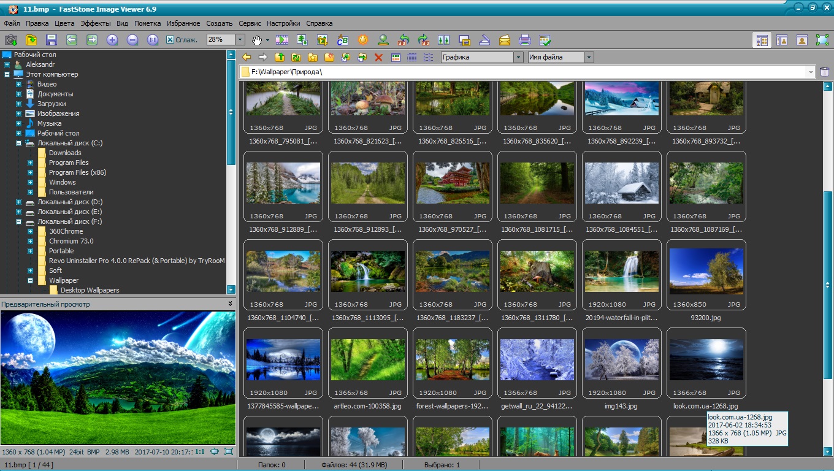Collapse the Wallpaper folder in tree

[30, 280]
